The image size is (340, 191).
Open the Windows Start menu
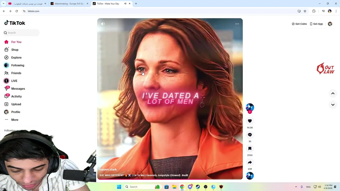[119, 187]
